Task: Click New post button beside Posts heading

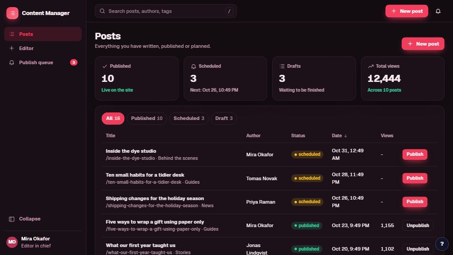Action: pyautogui.click(x=422, y=44)
